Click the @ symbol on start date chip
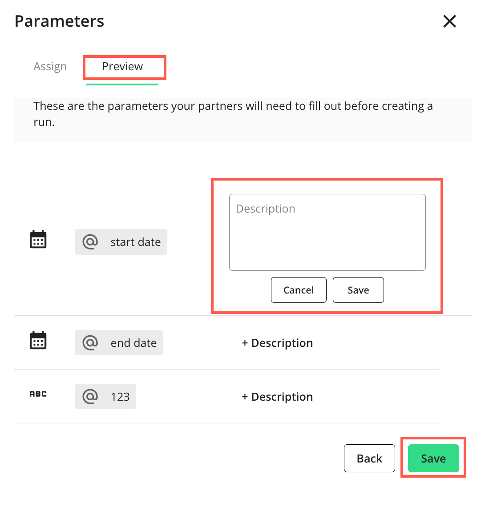This screenshot has width=485, height=515. (x=90, y=242)
